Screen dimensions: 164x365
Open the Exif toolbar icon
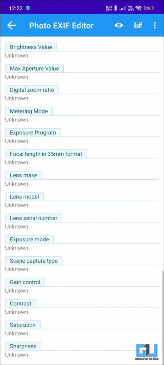point(138,25)
